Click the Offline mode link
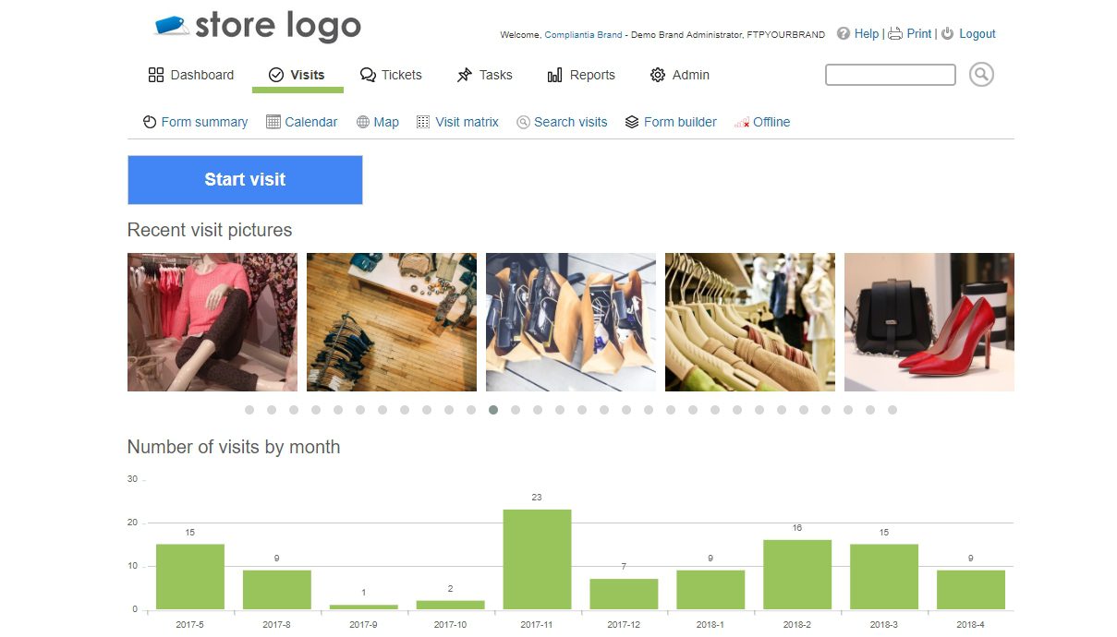The image size is (1117, 637). pos(771,122)
